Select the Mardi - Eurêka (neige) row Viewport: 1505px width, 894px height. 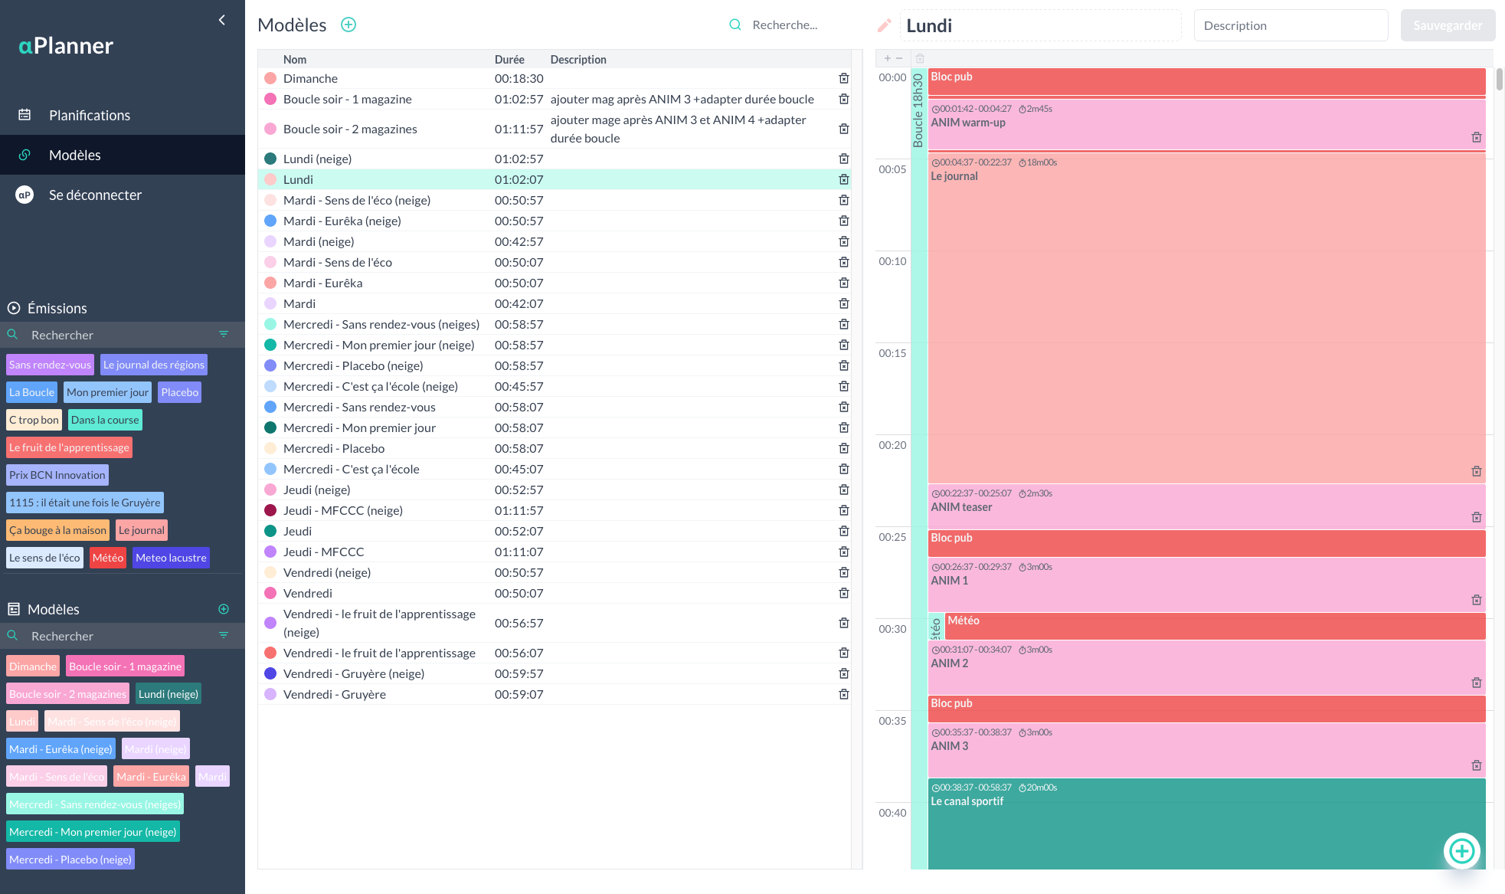click(x=342, y=221)
